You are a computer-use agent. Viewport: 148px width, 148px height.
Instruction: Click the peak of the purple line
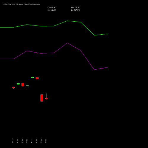click(x=67, y=43)
